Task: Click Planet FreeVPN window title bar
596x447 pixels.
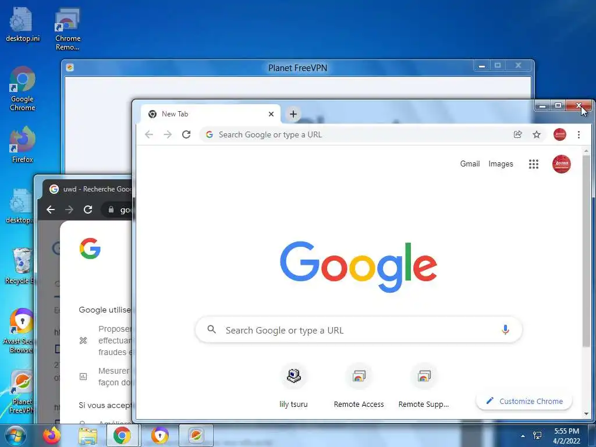Action: pyautogui.click(x=297, y=68)
